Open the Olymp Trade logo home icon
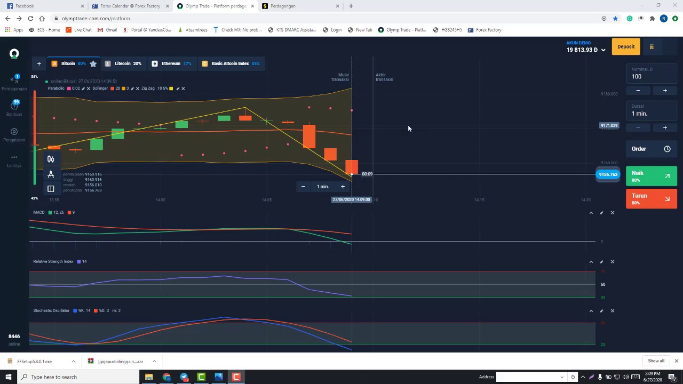The image size is (683, 384). click(14, 53)
